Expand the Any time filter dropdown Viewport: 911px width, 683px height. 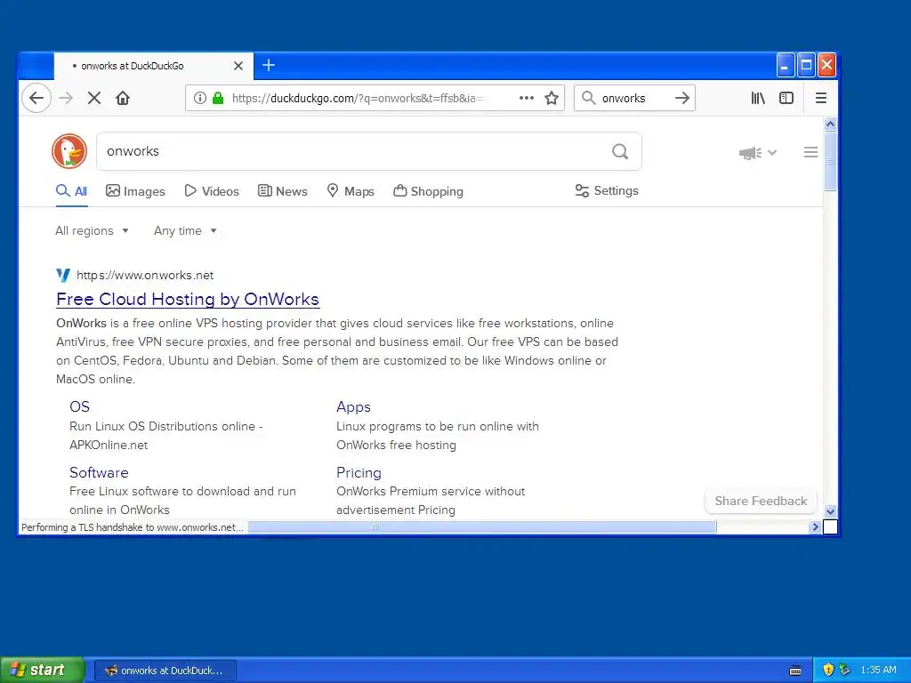coord(185,230)
